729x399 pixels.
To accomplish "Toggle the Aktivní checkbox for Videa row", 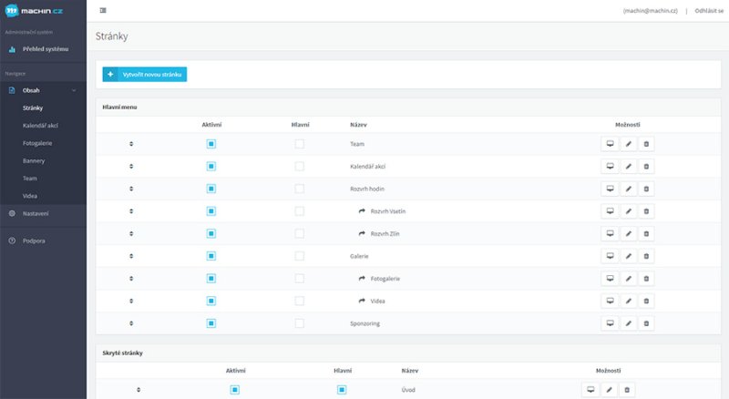I will [x=211, y=301].
